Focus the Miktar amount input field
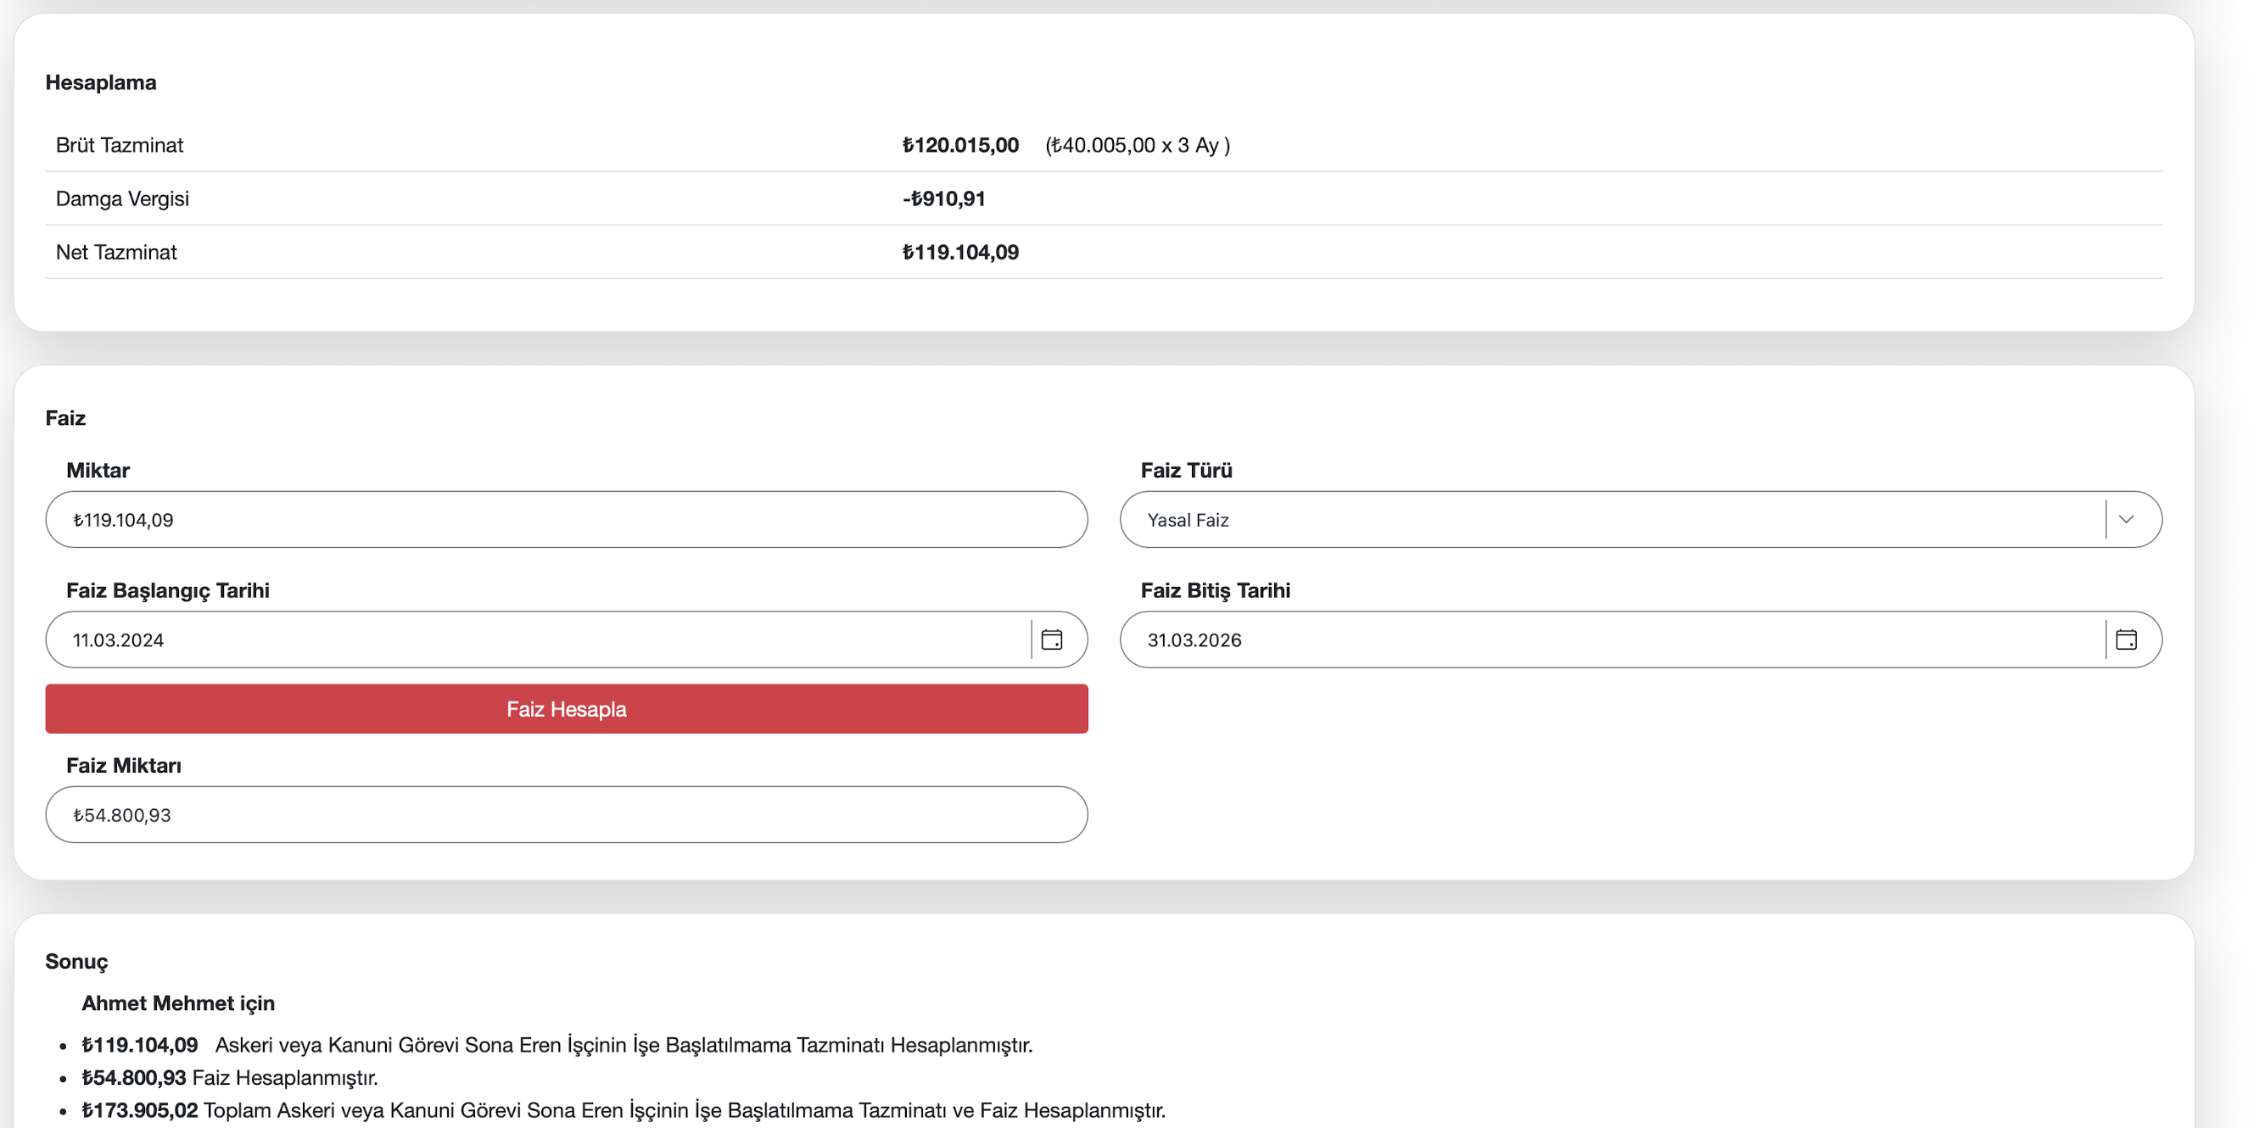 click(x=567, y=520)
